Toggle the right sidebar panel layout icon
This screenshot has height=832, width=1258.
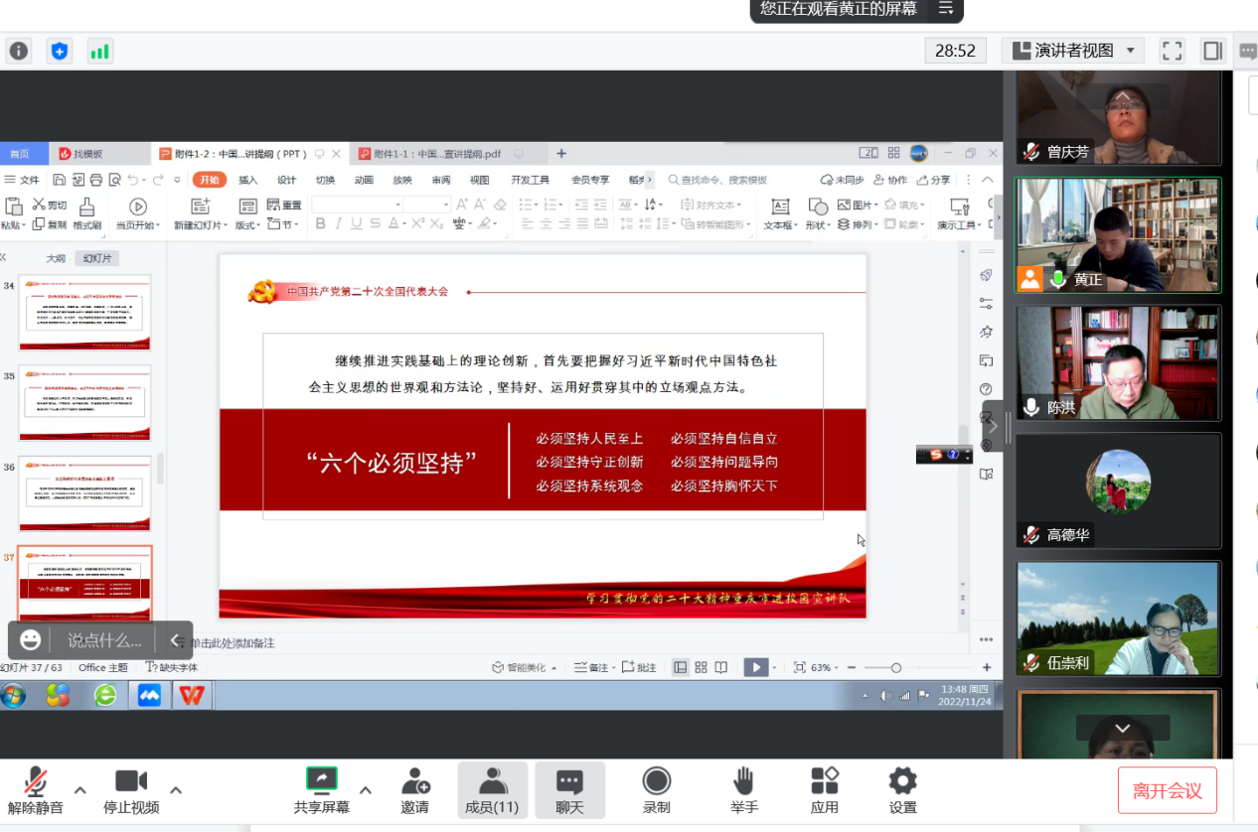click(1211, 51)
